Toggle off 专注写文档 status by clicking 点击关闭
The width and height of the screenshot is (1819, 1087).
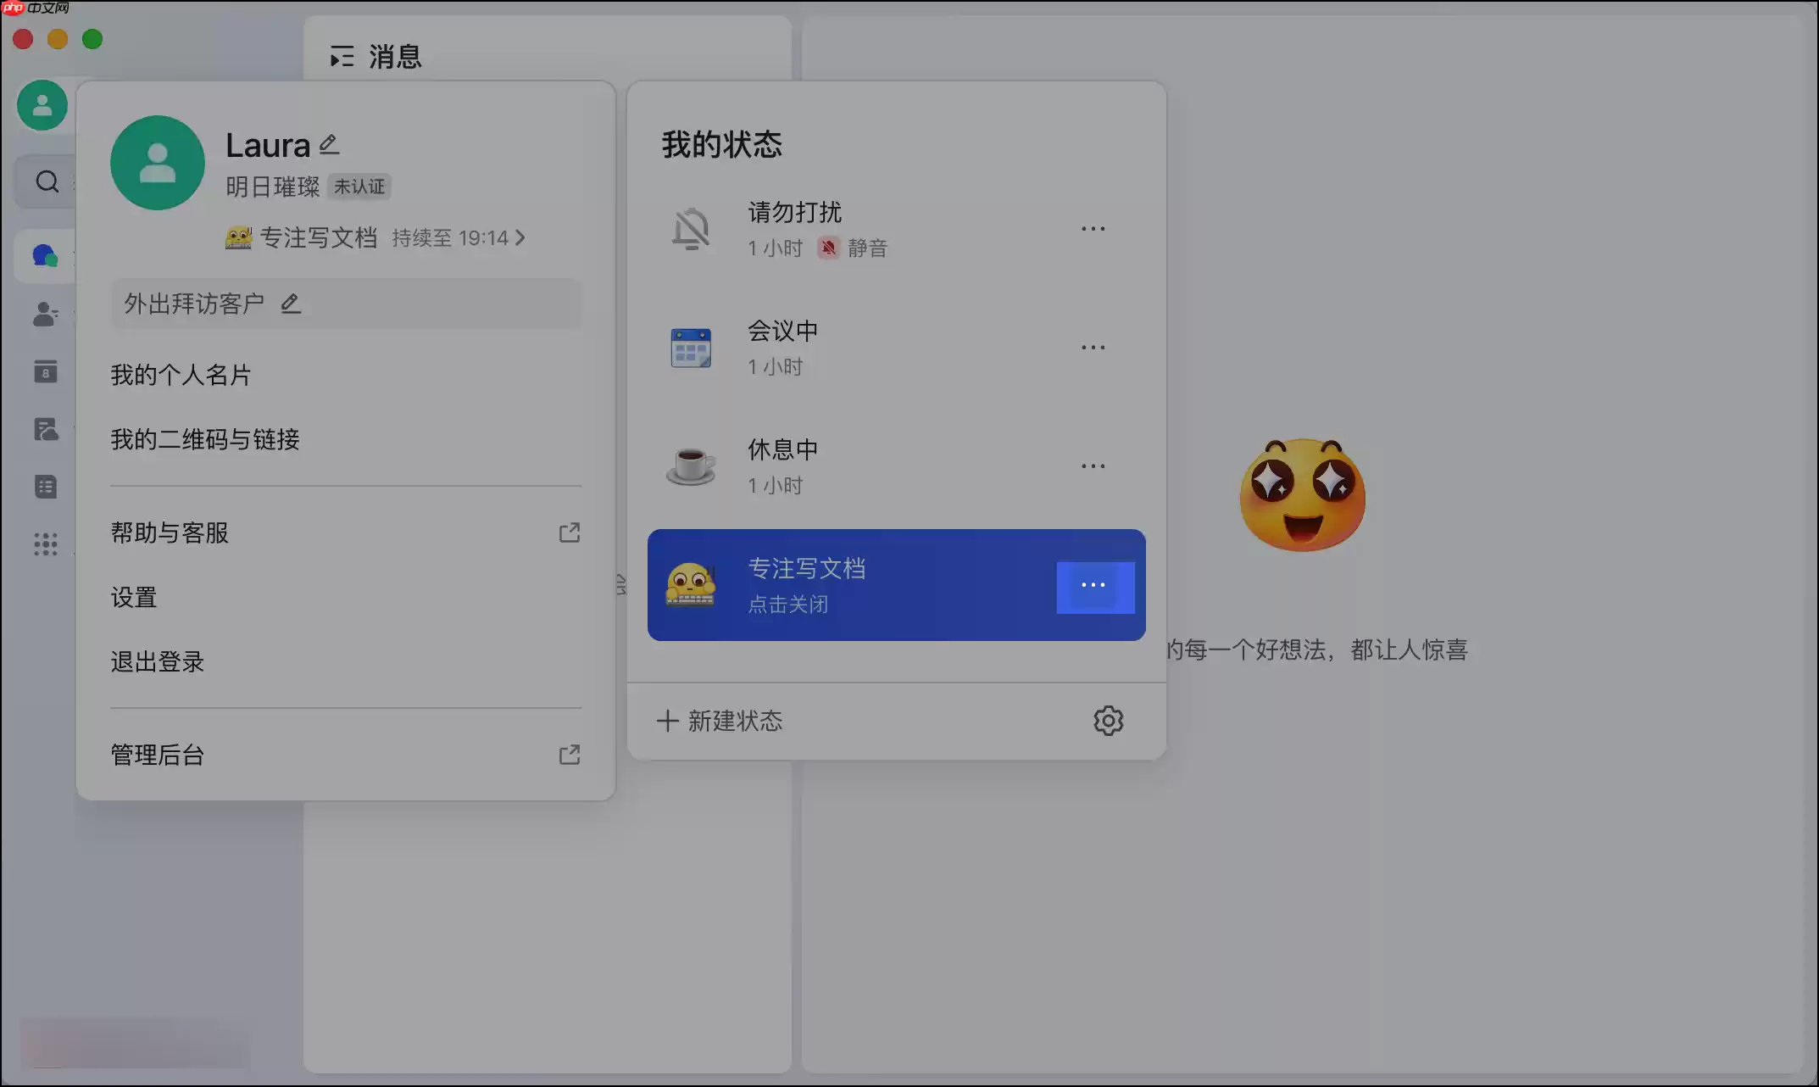[x=788, y=604]
